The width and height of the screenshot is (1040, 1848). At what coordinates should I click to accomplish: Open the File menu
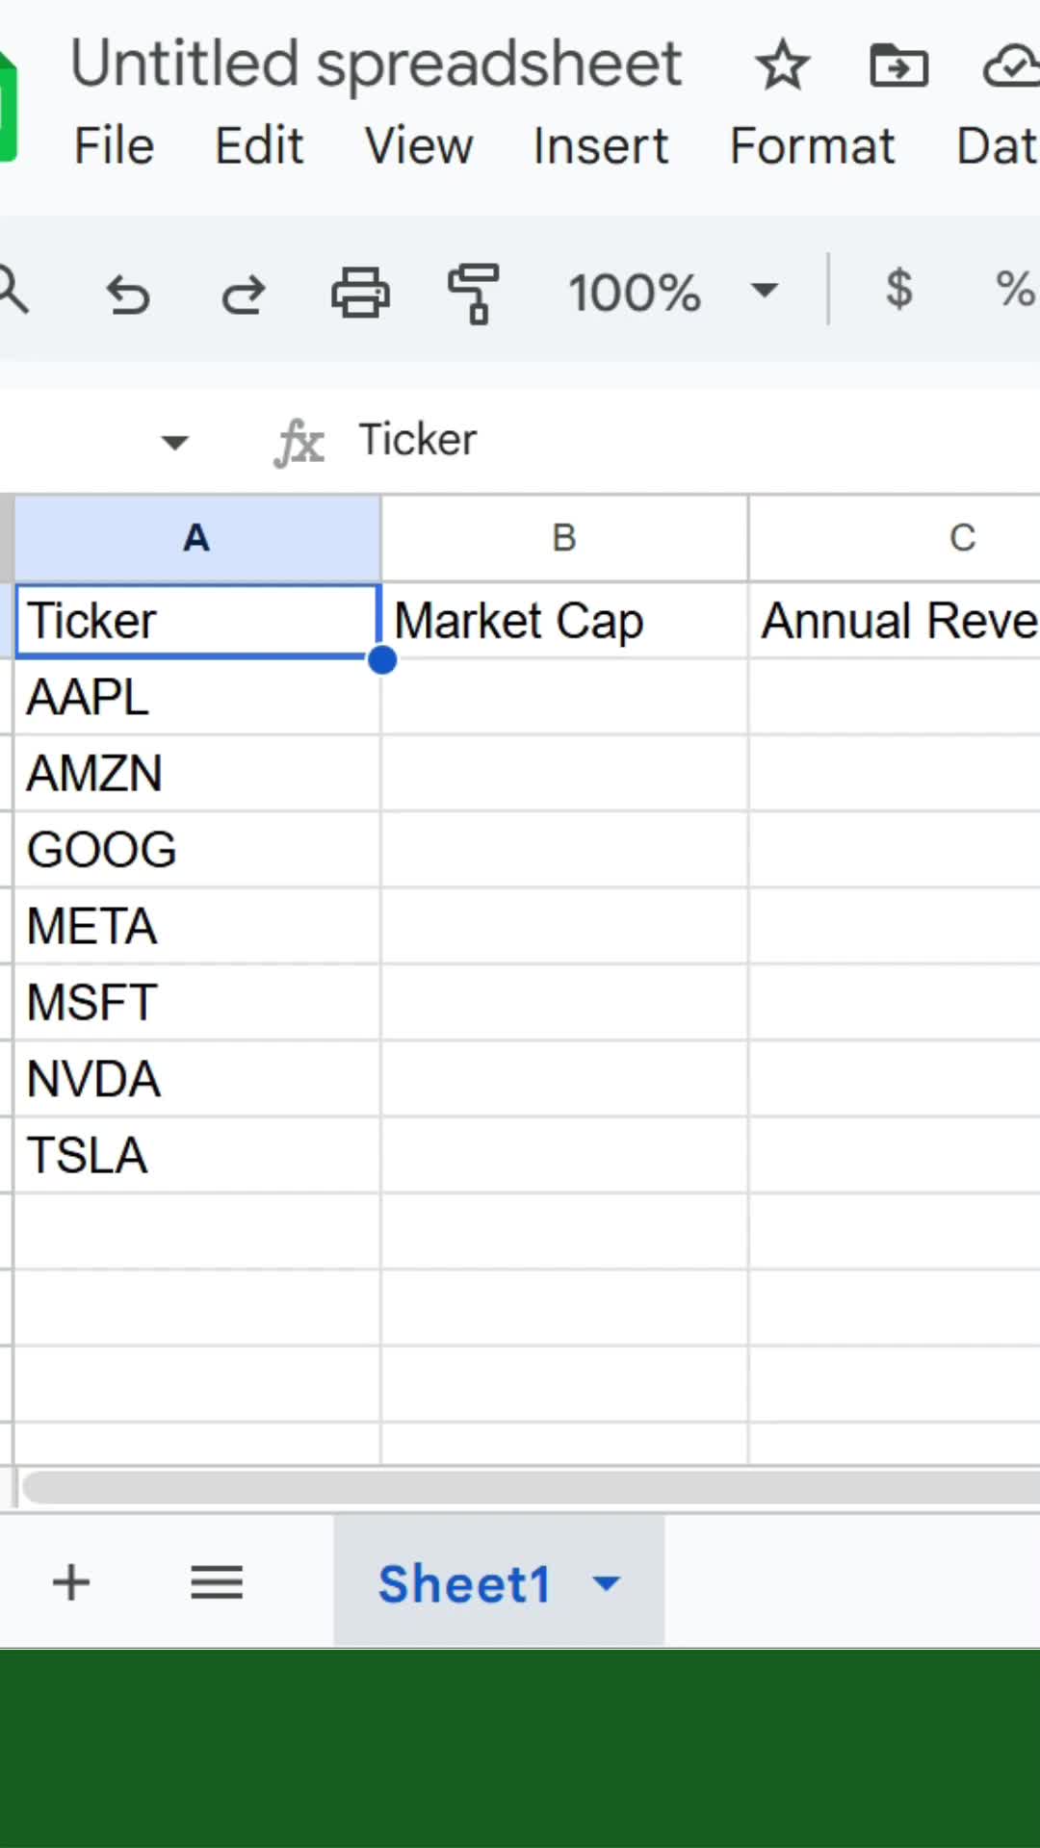point(114,146)
